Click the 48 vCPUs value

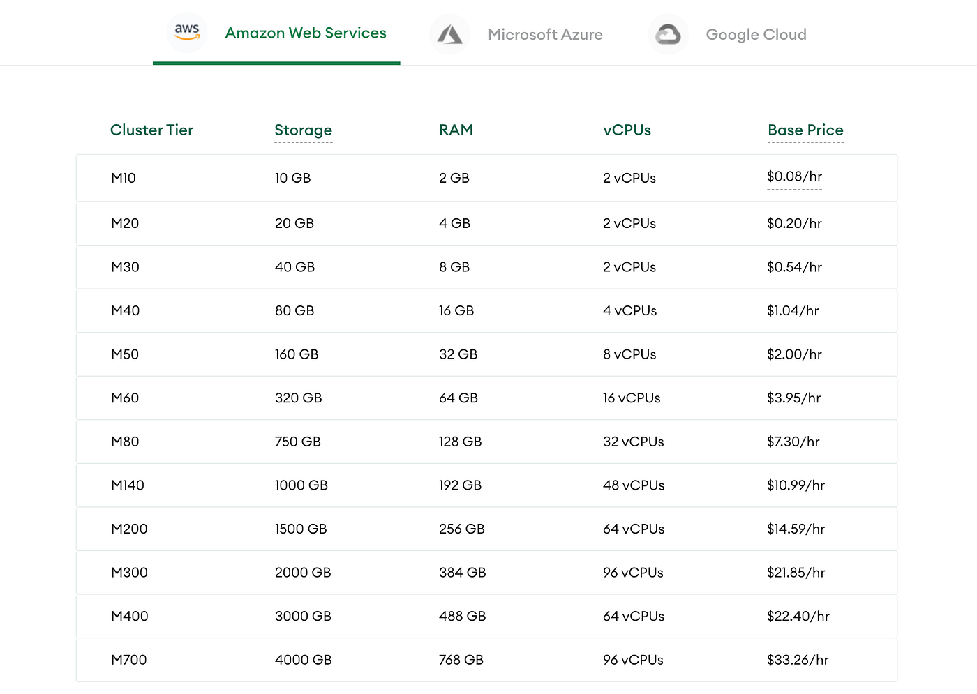634,485
